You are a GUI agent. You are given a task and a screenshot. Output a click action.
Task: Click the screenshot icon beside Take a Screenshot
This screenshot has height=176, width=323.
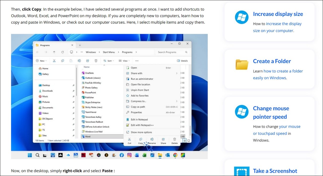(x=242, y=171)
